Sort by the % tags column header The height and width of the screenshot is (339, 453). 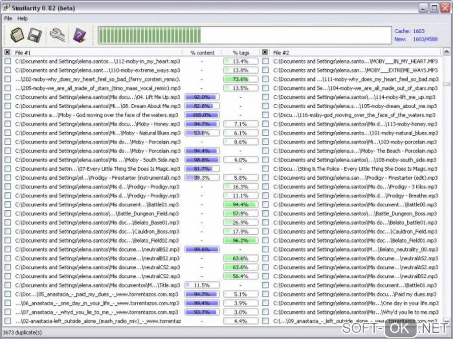[241, 52]
